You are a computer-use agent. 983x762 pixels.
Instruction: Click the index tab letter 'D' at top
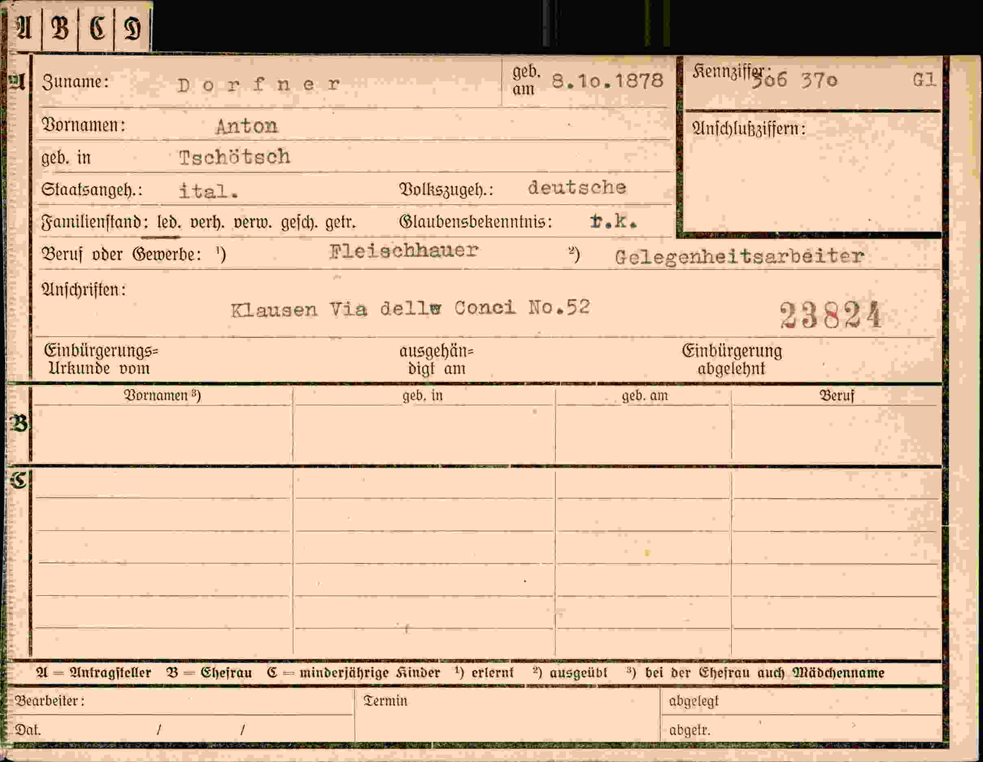[x=132, y=28]
